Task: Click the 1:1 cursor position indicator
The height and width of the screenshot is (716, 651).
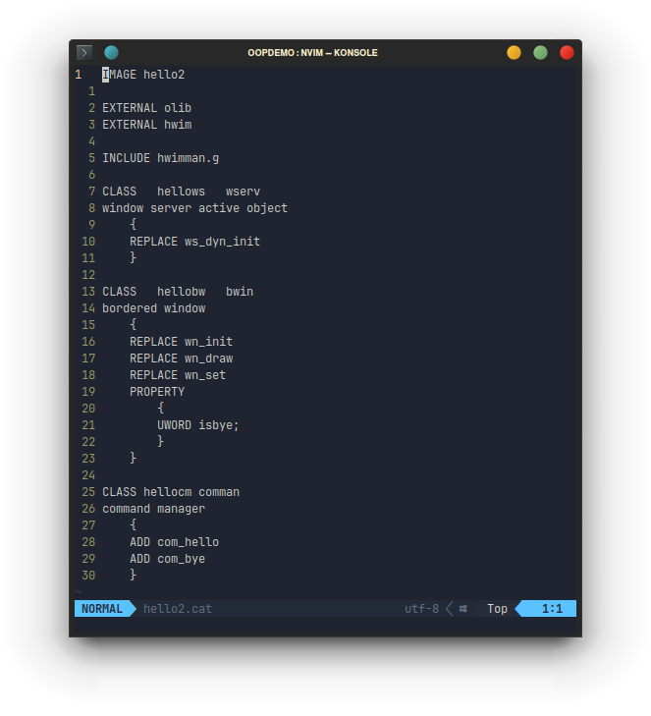Action: click(552, 609)
